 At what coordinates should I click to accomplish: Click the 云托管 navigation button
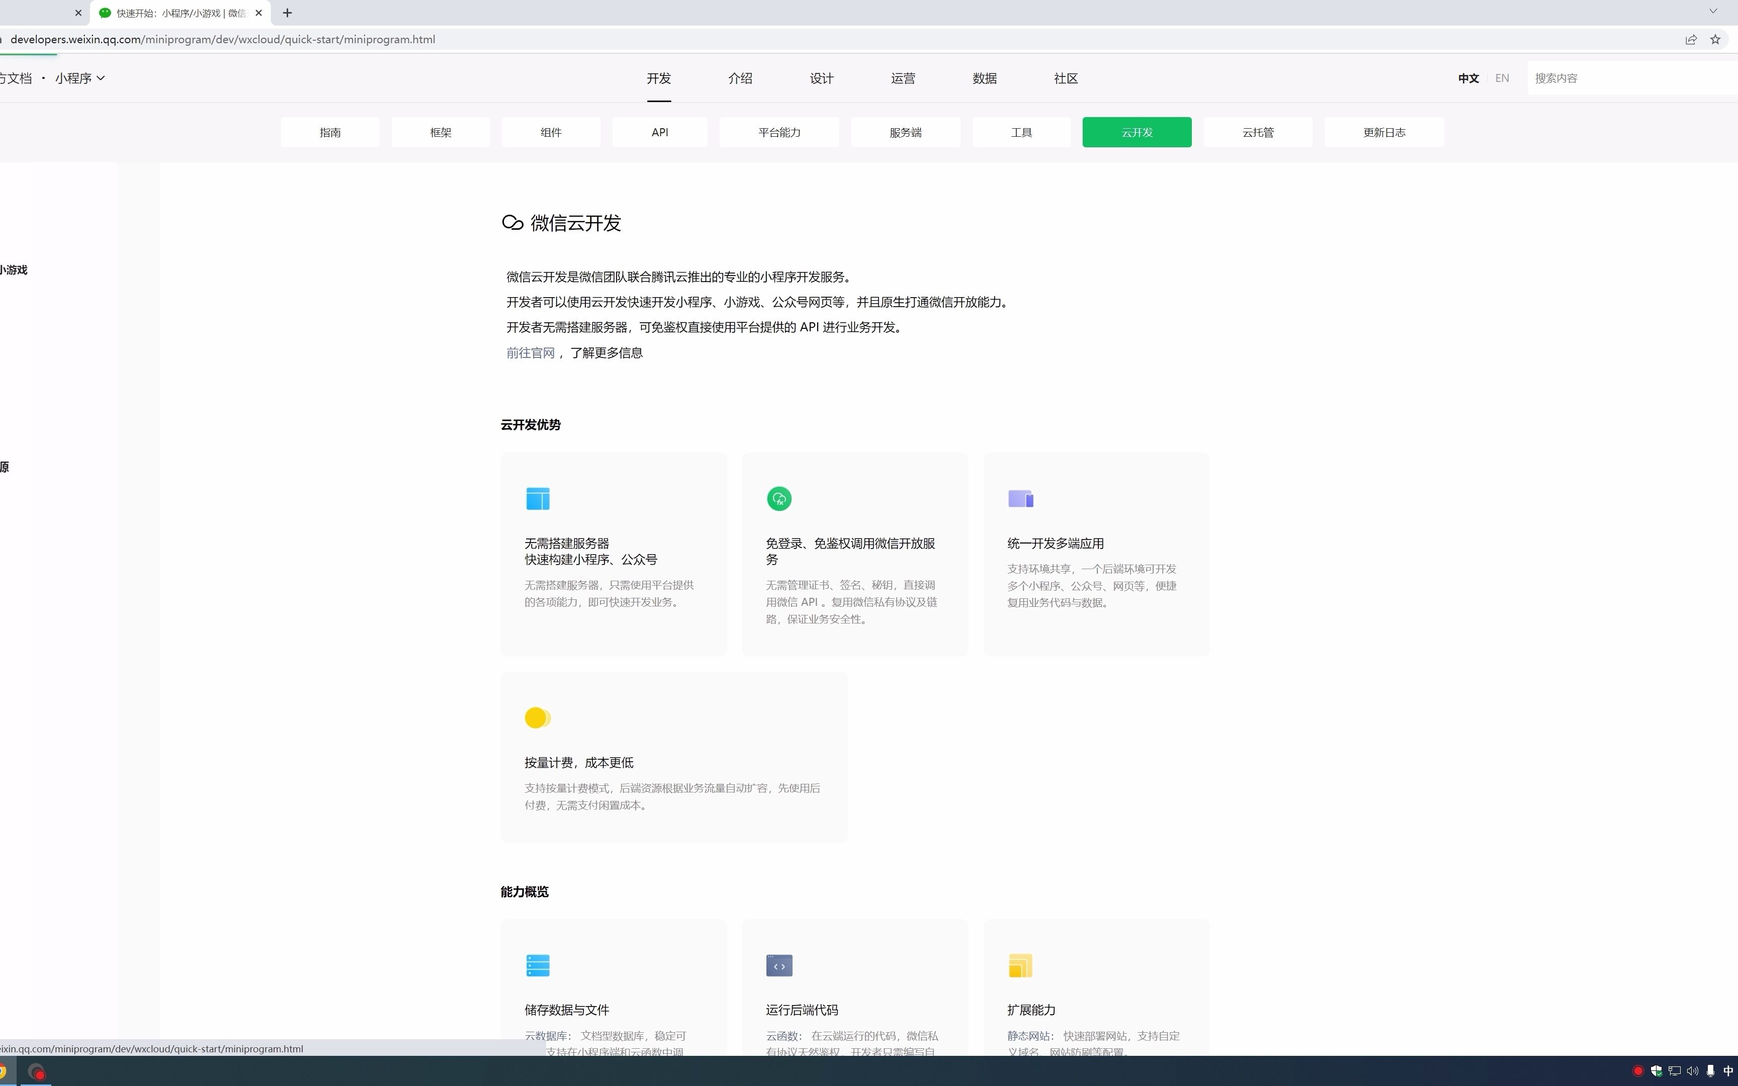(1258, 132)
